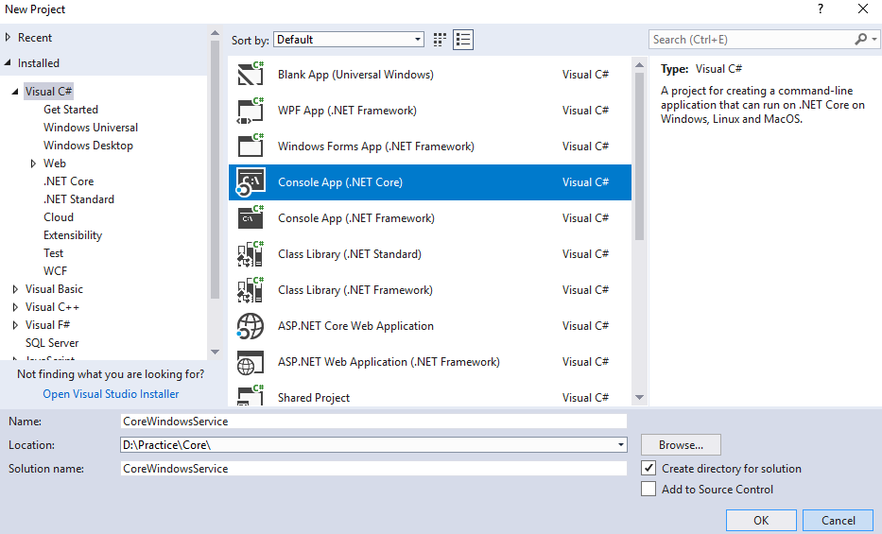Select 'Shared Project' template name
This screenshot has width=882, height=534.
click(x=313, y=397)
